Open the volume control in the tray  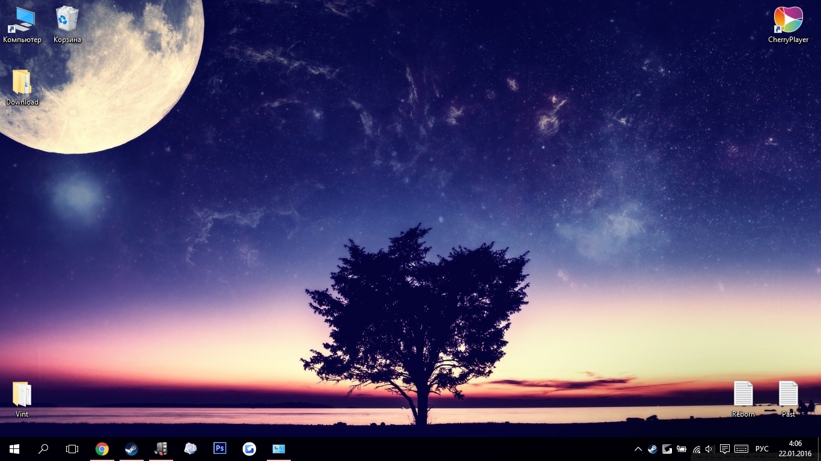click(709, 449)
